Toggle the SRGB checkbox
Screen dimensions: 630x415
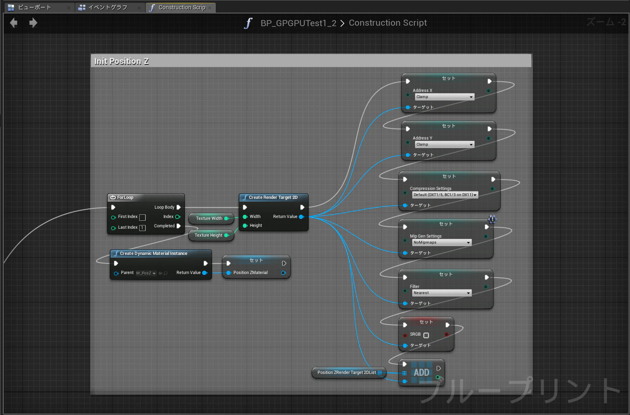(426, 335)
